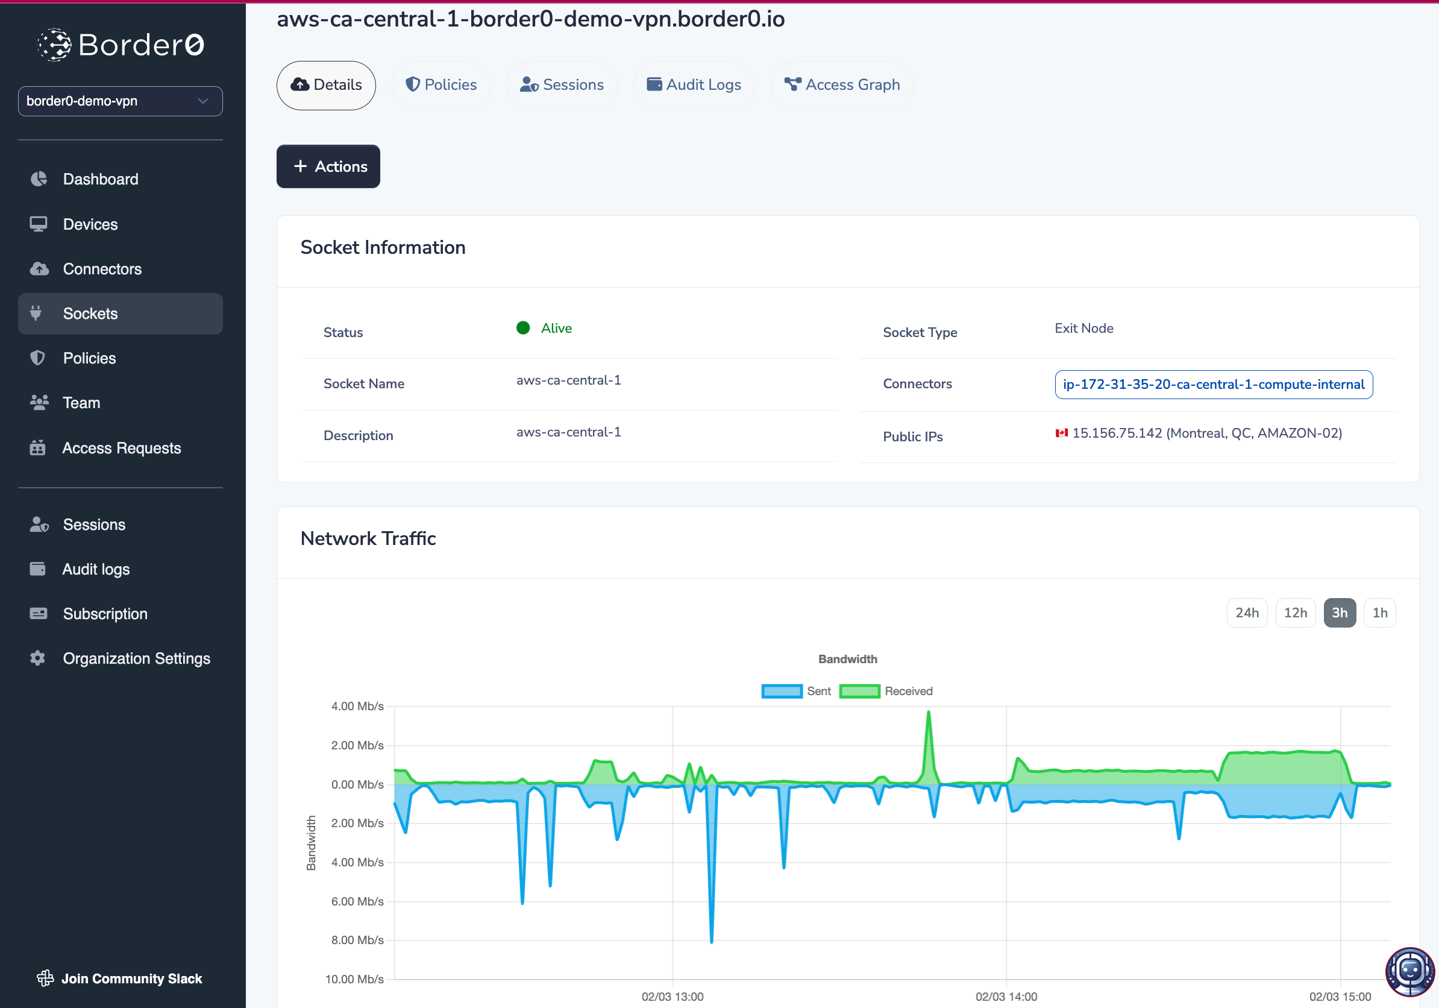This screenshot has width=1439, height=1008.
Task: Open the Actions menu button
Action: tap(328, 166)
